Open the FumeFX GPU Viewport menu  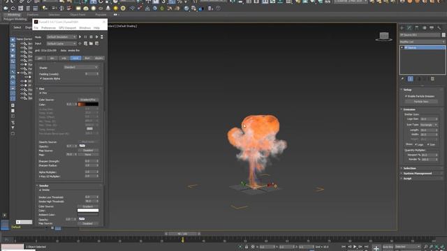click(67, 28)
